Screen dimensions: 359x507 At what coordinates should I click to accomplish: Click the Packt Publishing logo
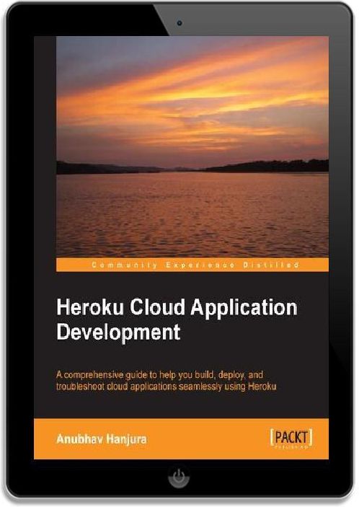pos(291,438)
